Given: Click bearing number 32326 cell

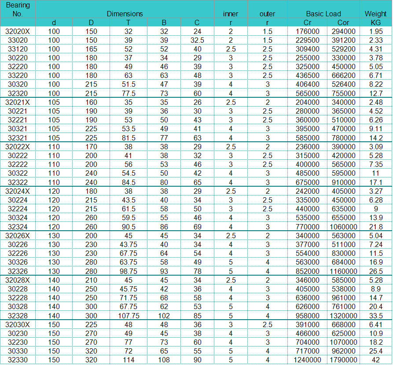Looking at the screenshot, I should tap(18, 271).
